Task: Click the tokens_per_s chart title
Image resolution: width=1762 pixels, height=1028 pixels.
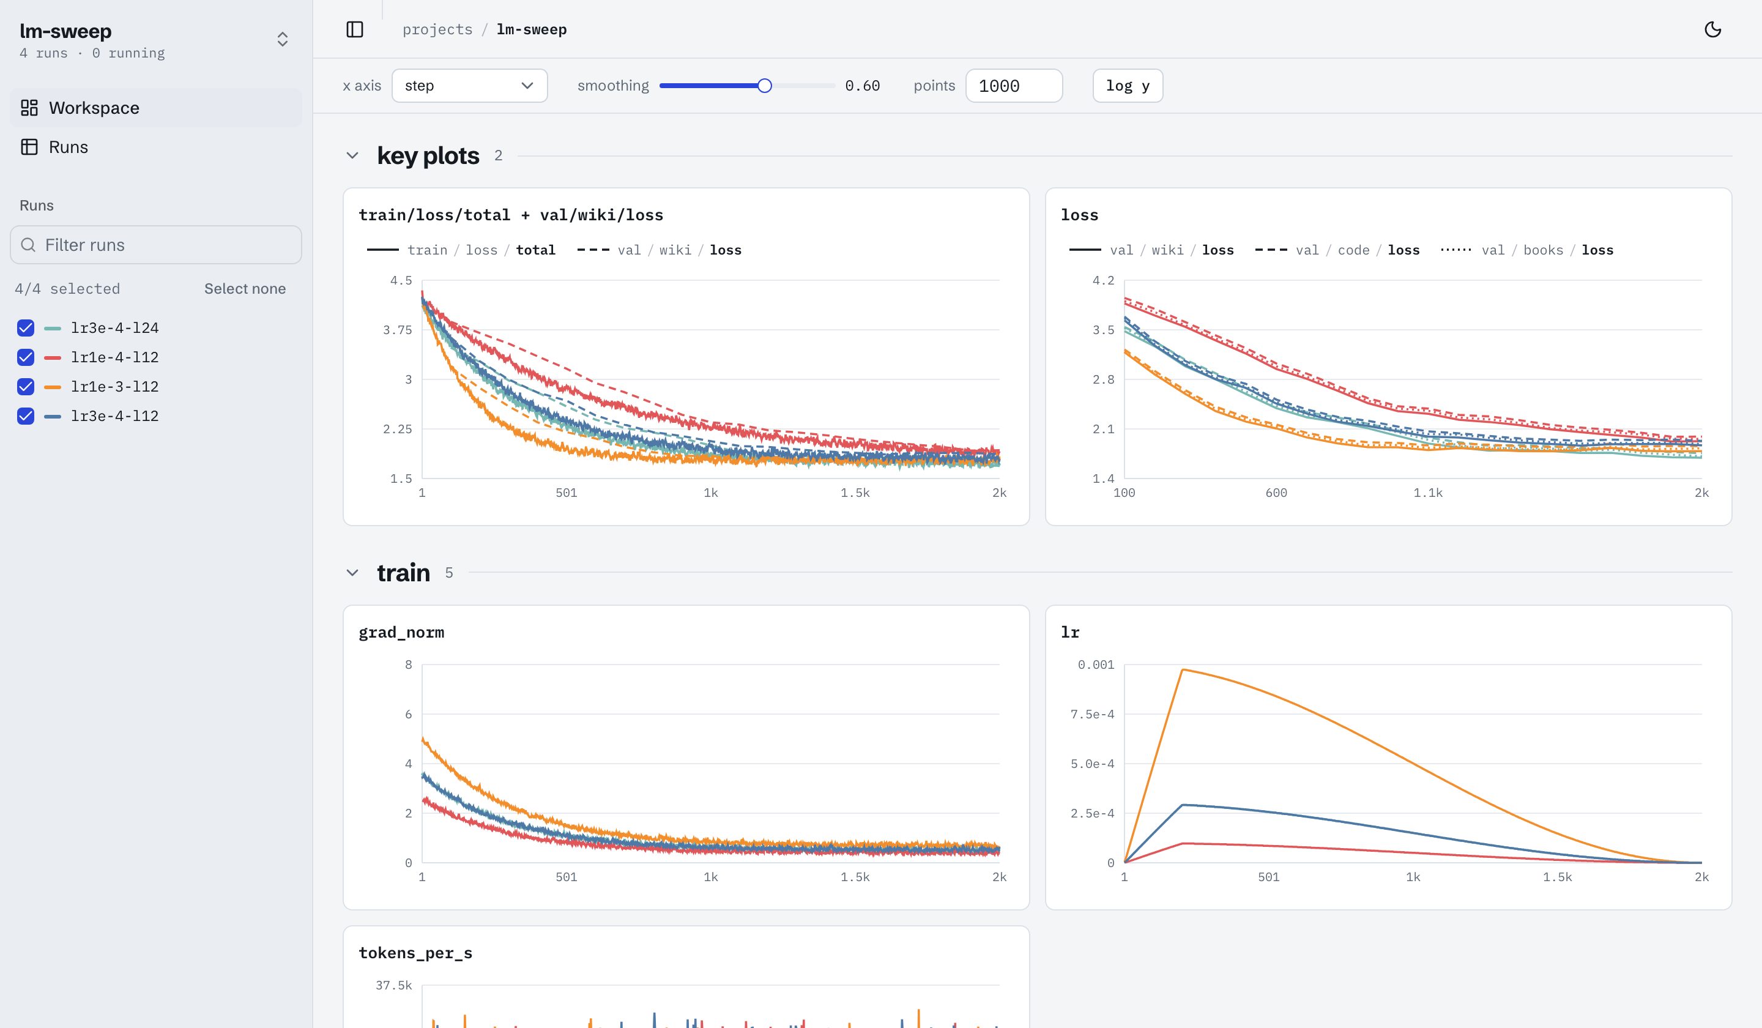Action: 415,953
